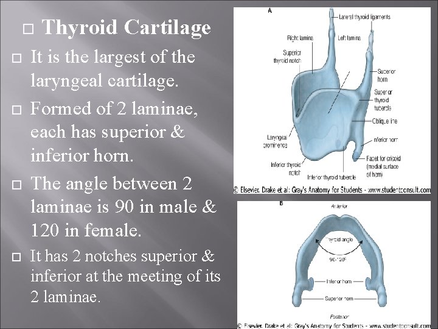Click the figure letter 'A' marker

pyautogui.click(x=269, y=10)
